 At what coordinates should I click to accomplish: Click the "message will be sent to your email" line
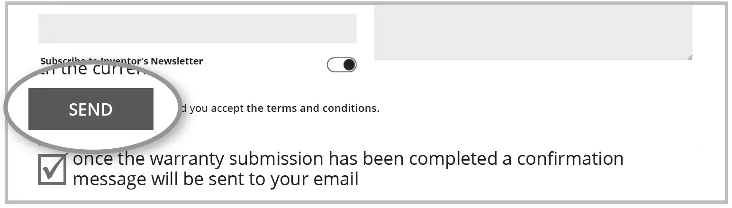[216, 180]
